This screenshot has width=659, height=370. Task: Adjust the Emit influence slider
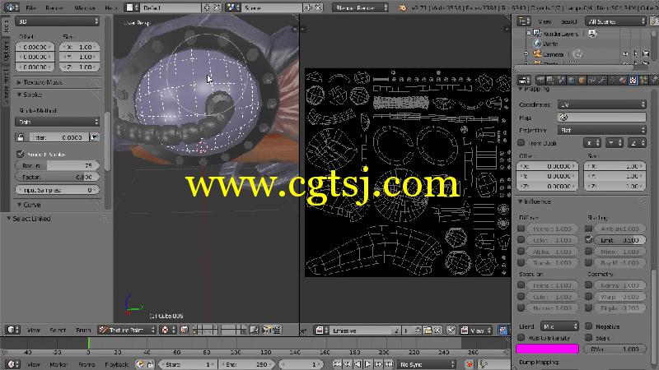click(620, 240)
